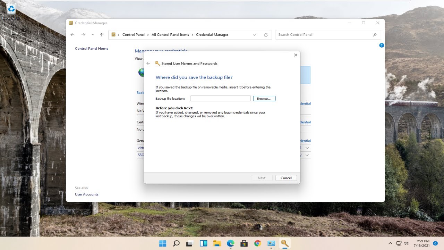
Task: Select All Control Panel Items breadcrumb
Action: pos(170,35)
